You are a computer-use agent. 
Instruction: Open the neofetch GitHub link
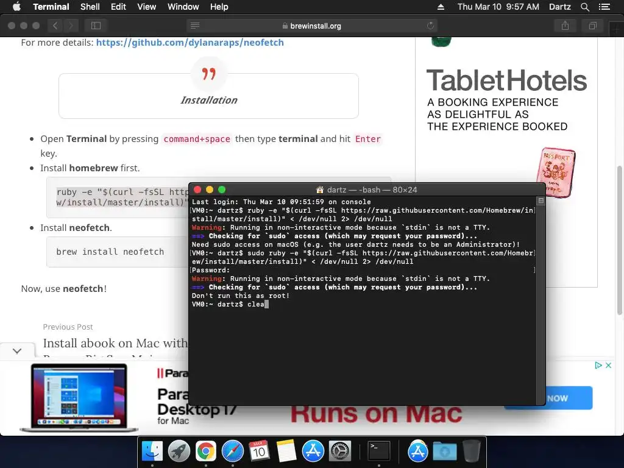(x=190, y=43)
